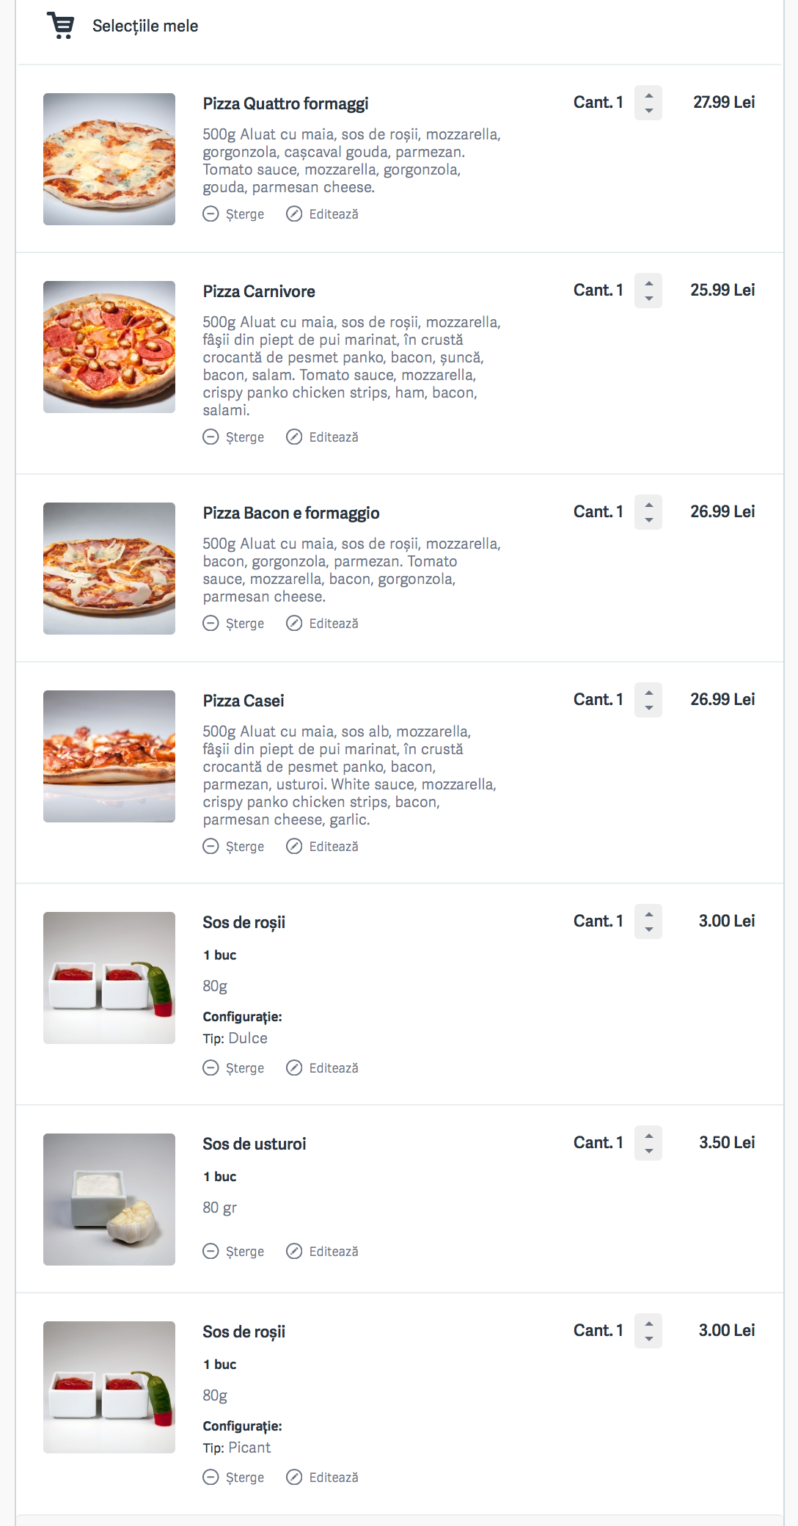Click the Șterge minus icon for Pizza Quattro formaggi
798x1526 pixels.
click(211, 214)
